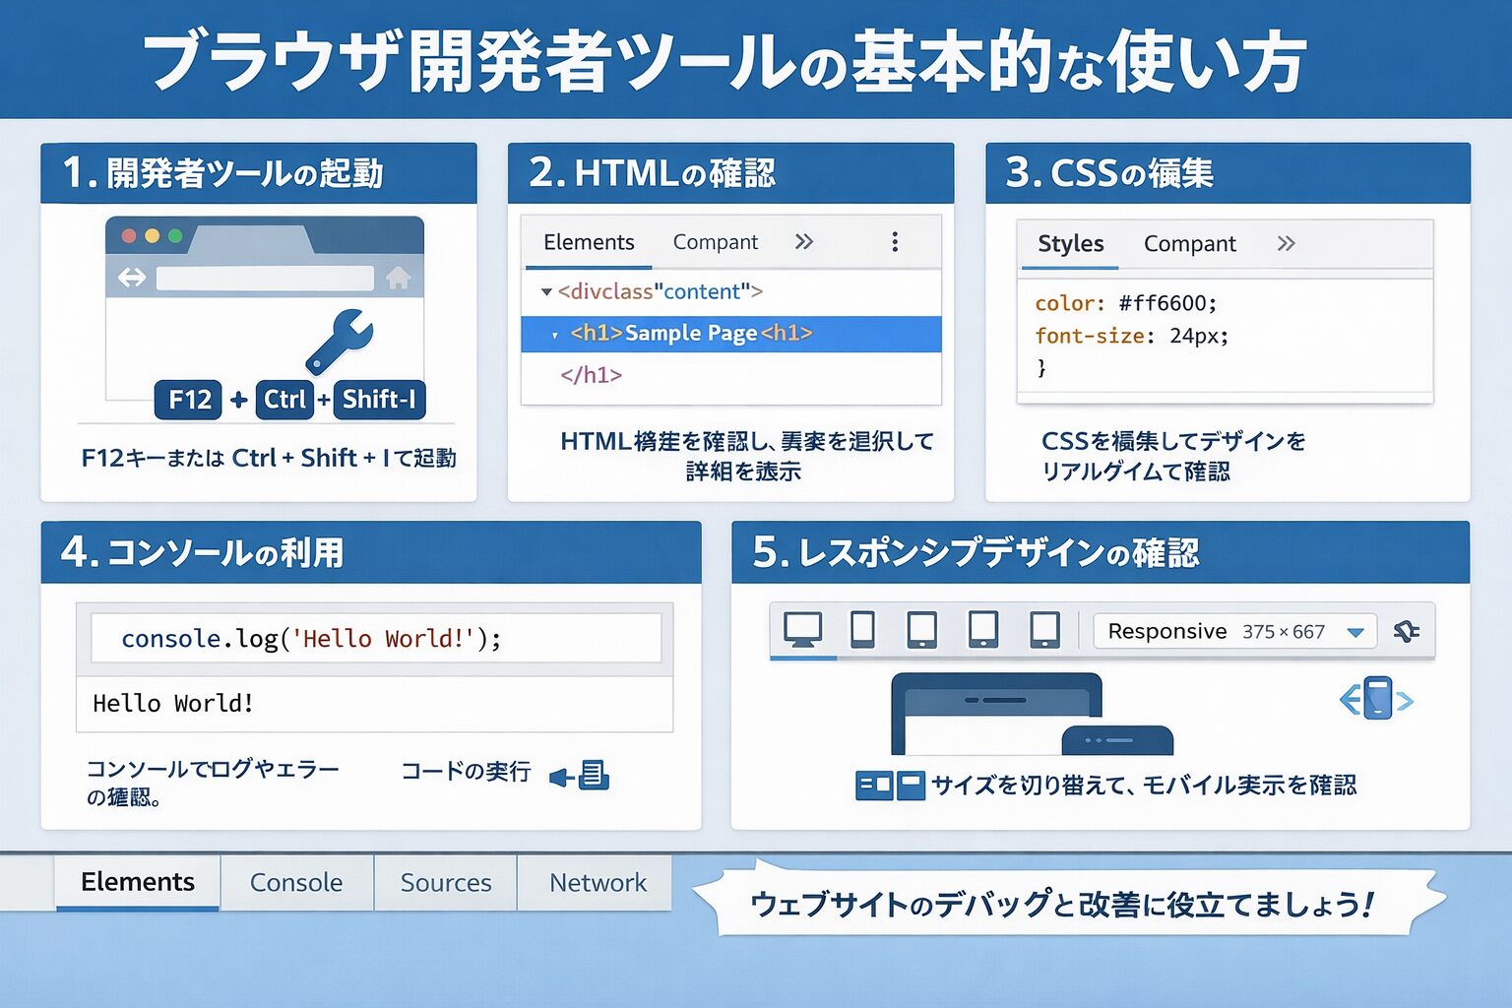The image size is (1512, 1008).
Task: Click the home icon in browser mockup
Action: click(398, 279)
